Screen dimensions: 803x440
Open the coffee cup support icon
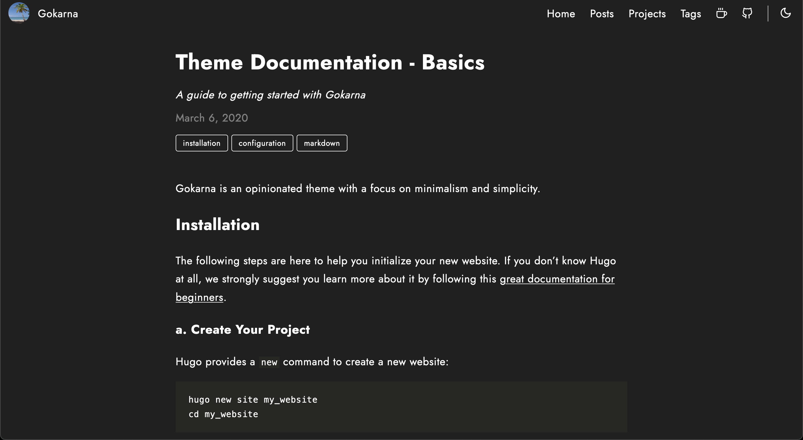721,13
